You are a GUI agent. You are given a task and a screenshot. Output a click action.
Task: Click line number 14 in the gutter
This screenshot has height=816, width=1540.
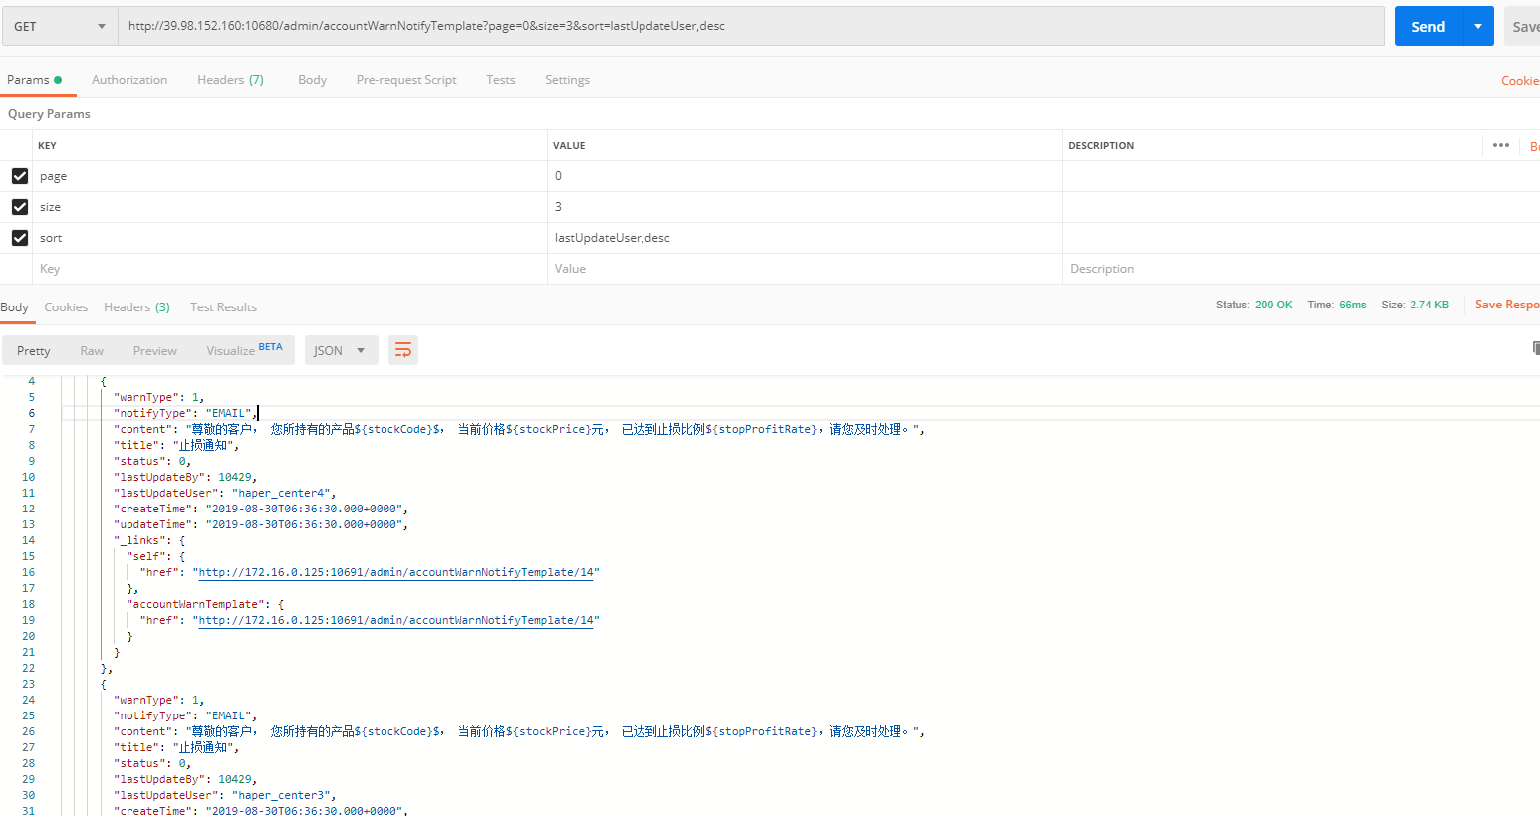28,540
